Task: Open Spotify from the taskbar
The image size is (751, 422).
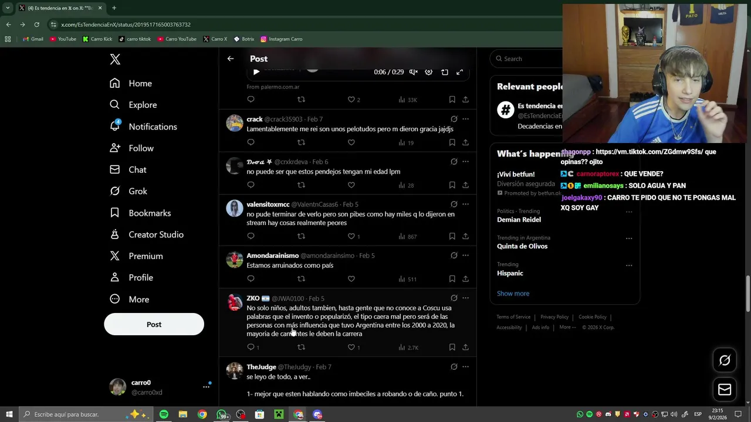Action: (x=164, y=414)
